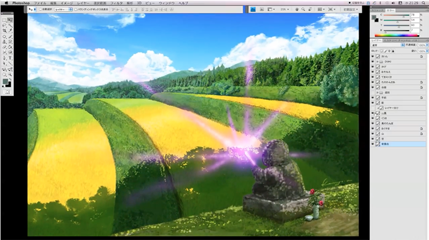Hide the 奥のたんぼ layer
This screenshot has height=240, width=429.
pos(372,123)
